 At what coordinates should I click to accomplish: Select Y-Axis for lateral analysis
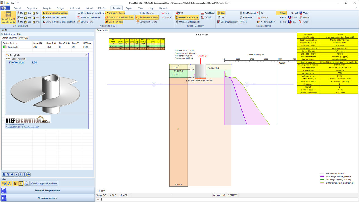point(283,17)
